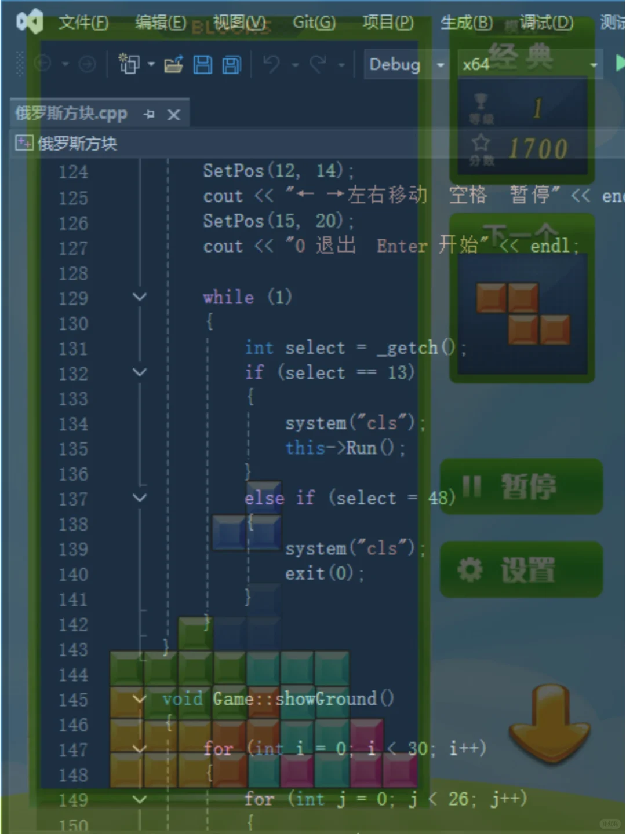This screenshot has height=834, width=626.
Task: Click the while keyword on line 129
Action: coord(228,297)
